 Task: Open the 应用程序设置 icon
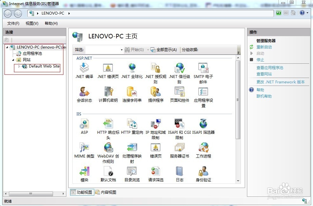(x=203, y=92)
